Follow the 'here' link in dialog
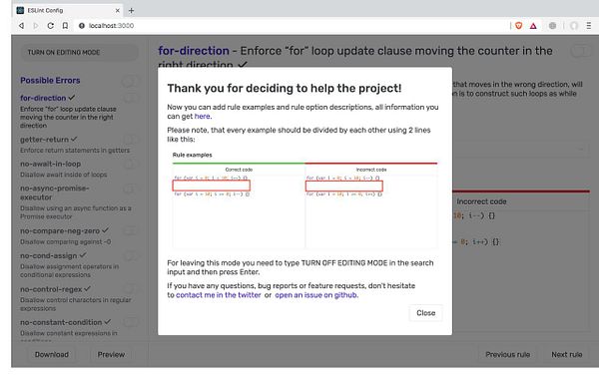 pos(202,117)
